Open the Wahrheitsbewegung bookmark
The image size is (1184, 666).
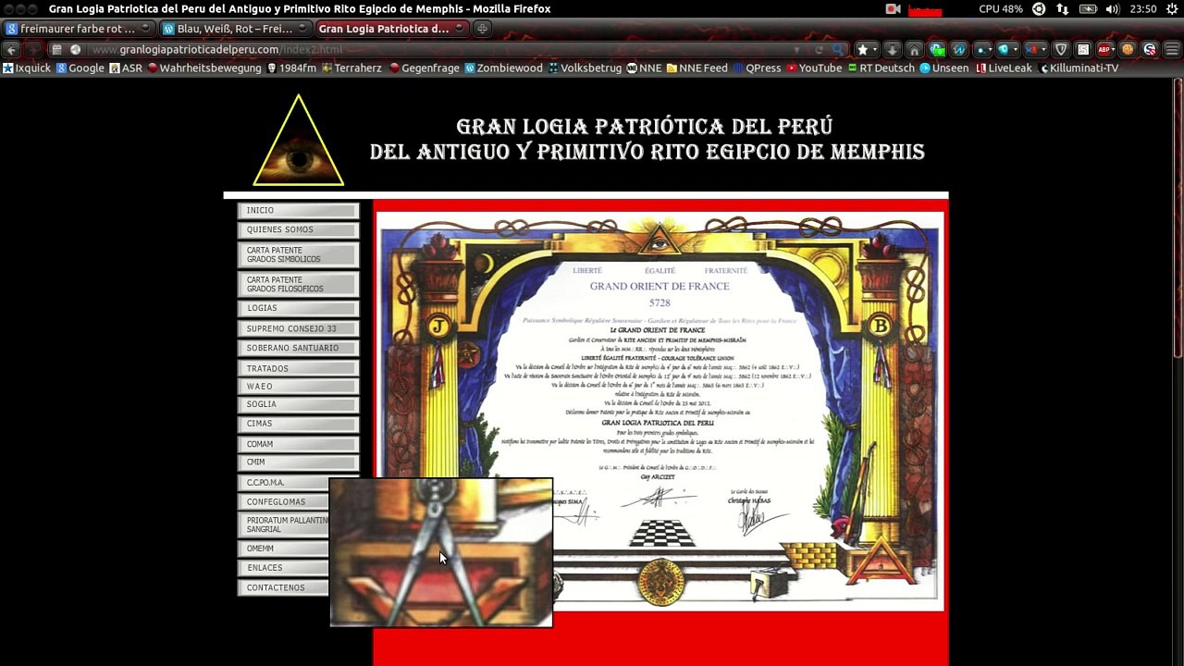tap(204, 68)
